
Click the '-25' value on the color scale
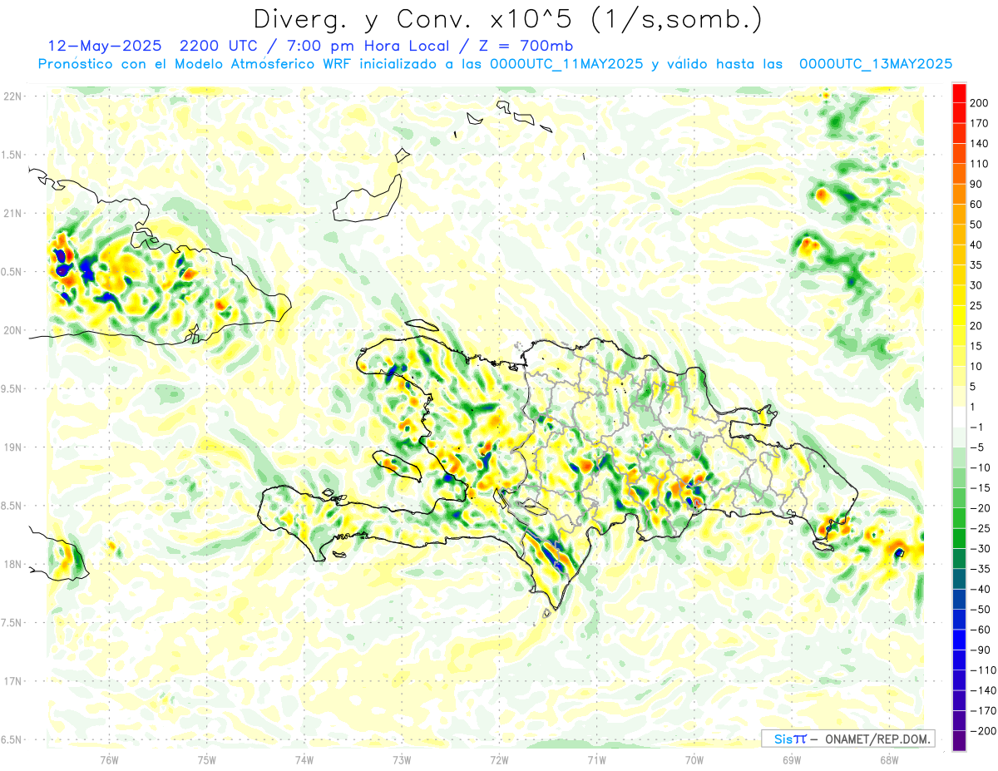(980, 529)
